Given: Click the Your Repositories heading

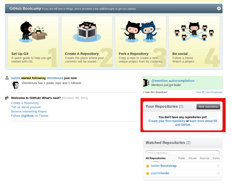Looking at the screenshot, I should coord(164,106).
